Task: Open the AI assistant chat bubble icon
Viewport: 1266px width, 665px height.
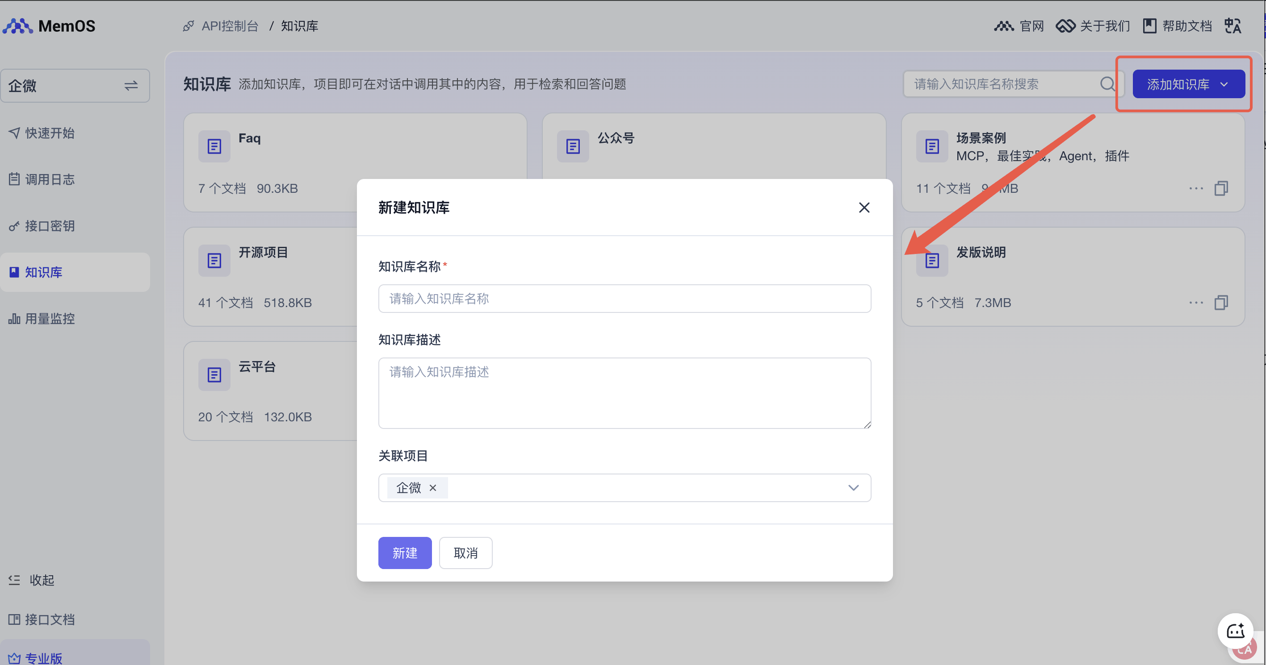Action: click(x=1235, y=631)
